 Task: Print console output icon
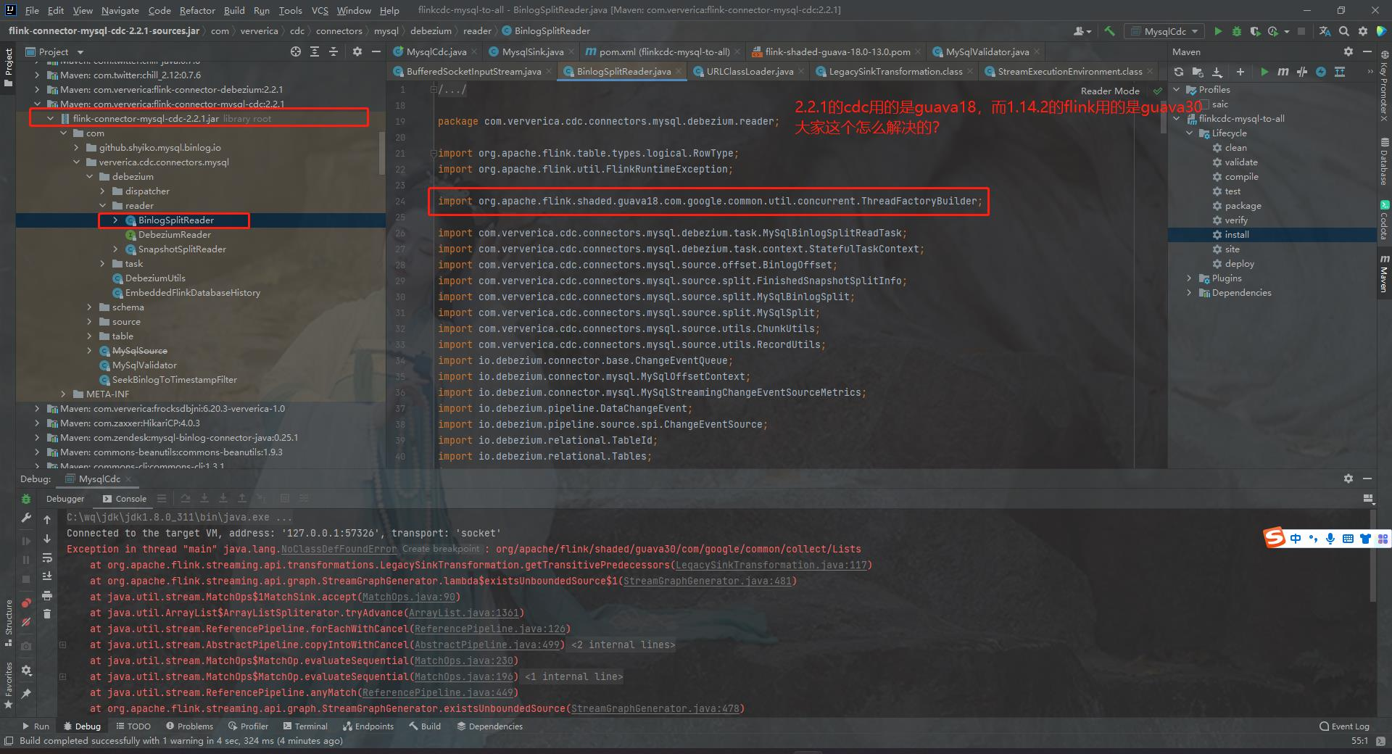click(x=47, y=595)
